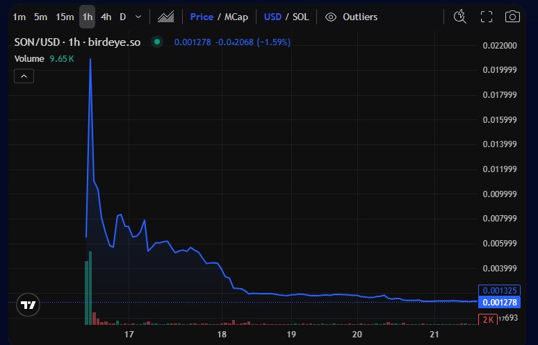This screenshot has width=538, height=345.
Task: Click the 0.001278 current price label
Action: (x=499, y=302)
